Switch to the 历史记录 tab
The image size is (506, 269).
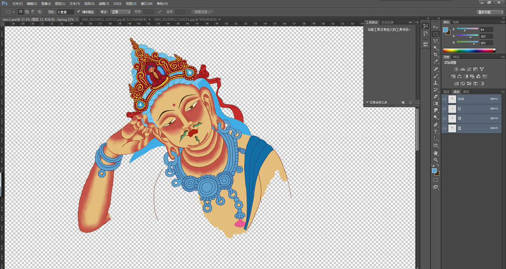tap(388, 22)
